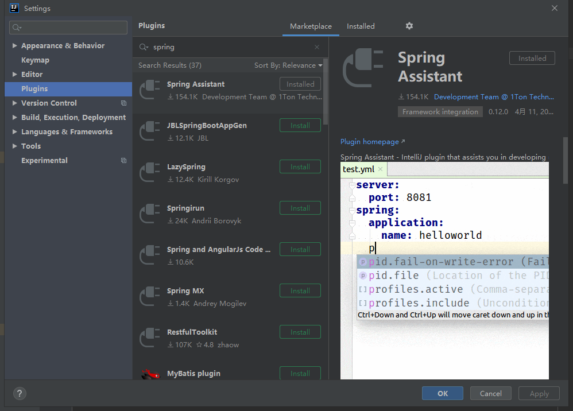This screenshot has height=411, width=573.
Task: Open the Plugin homepage link
Action: 369,141
